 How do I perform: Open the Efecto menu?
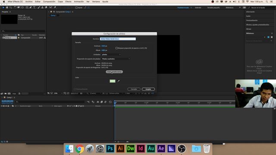68,2
